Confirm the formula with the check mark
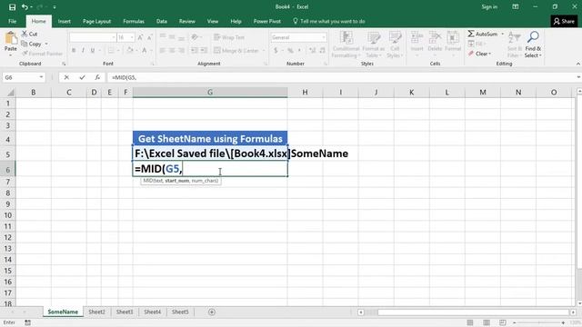Viewport: 582px width, 327px height. [x=82, y=77]
